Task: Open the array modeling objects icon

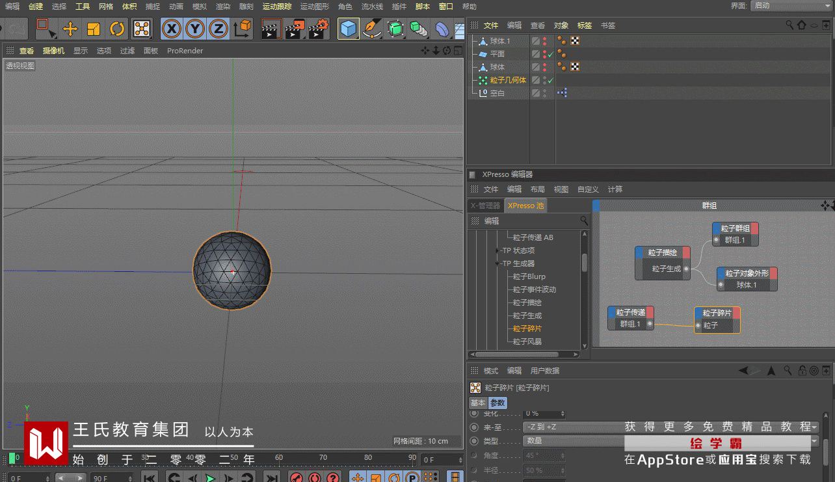Action: click(x=419, y=29)
